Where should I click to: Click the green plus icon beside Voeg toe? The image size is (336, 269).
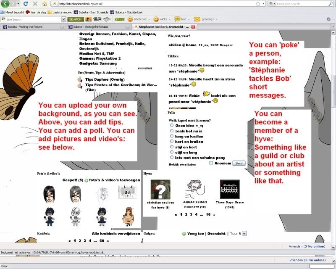point(184,234)
